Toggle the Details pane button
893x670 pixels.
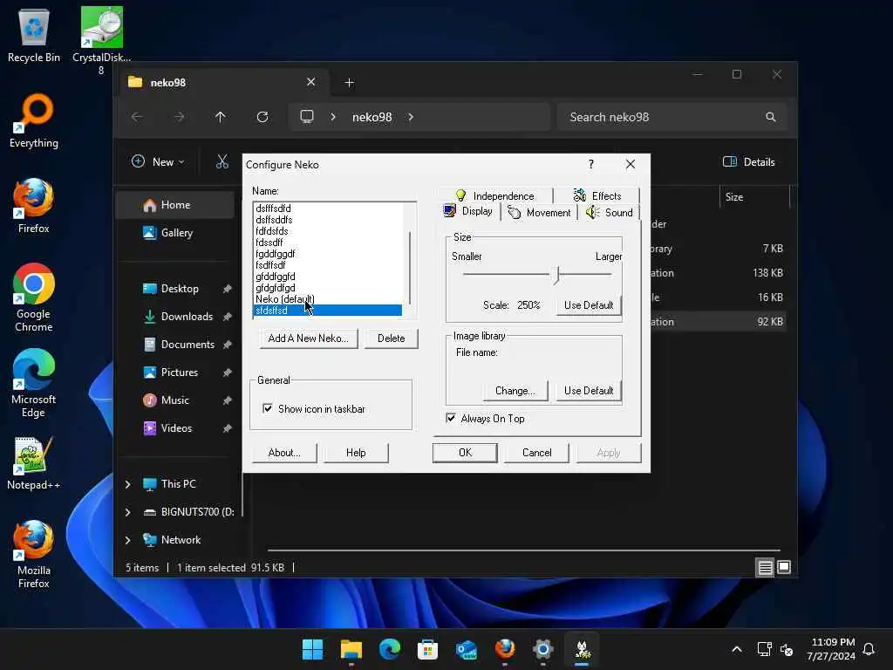tap(749, 161)
